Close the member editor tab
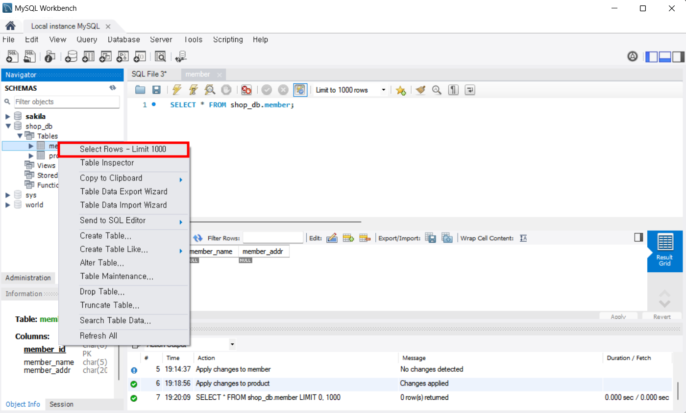 pos(220,75)
